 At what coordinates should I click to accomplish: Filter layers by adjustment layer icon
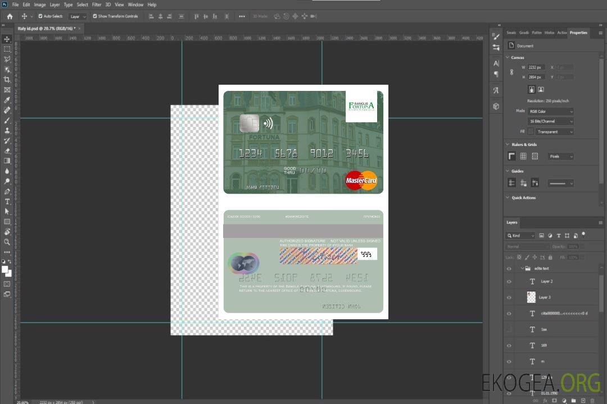550,236
